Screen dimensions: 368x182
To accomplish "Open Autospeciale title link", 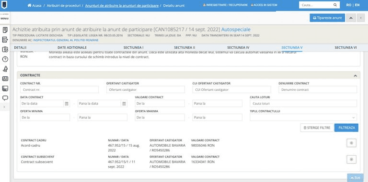I will pyautogui.click(x=236, y=30).
